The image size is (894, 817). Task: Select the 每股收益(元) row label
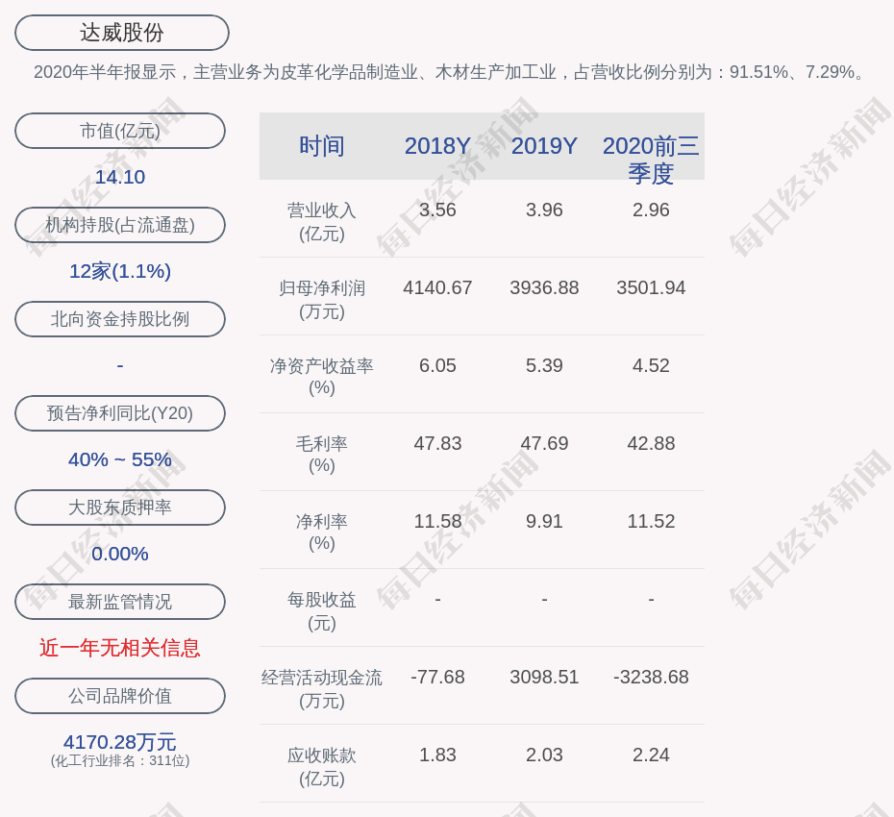pyautogui.click(x=322, y=611)
